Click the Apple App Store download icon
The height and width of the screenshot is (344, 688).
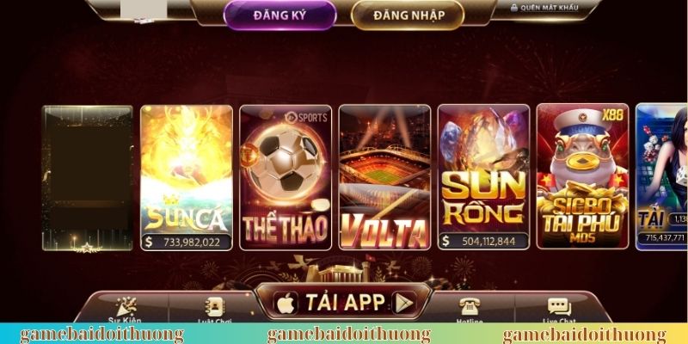click(x=286, y=303)
